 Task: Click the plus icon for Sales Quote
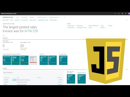point(67,26)
